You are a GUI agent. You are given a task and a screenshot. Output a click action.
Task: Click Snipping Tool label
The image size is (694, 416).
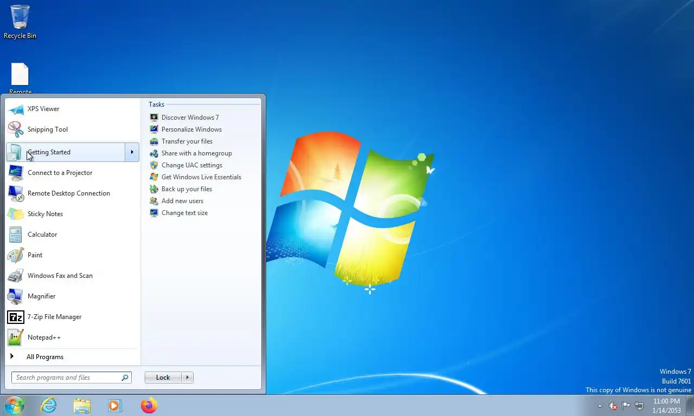pyautogui.click(x=48, y=129)
